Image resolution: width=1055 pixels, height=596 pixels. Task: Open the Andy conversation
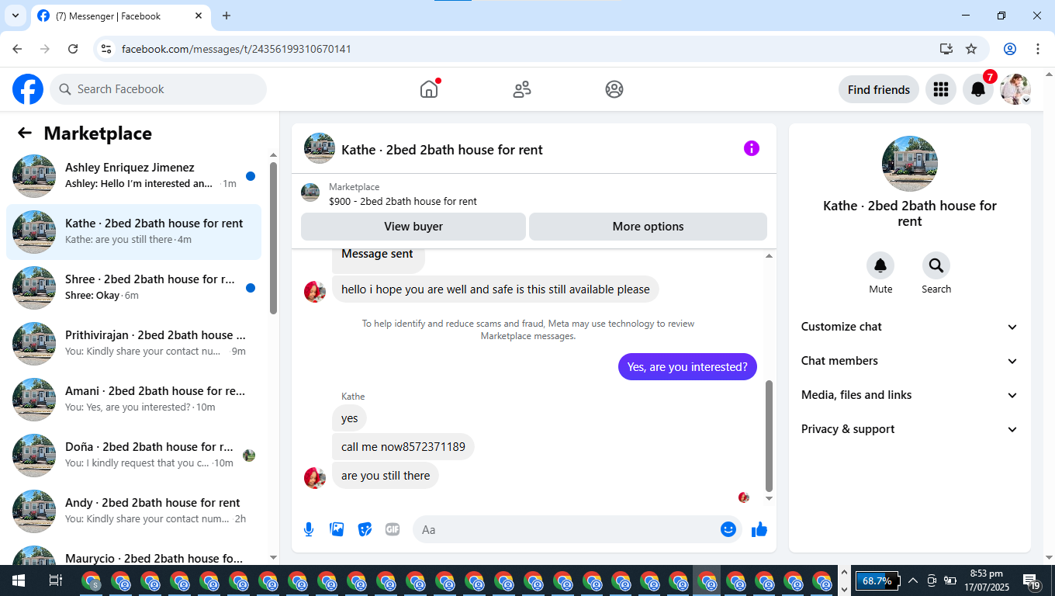pos(133,511)
